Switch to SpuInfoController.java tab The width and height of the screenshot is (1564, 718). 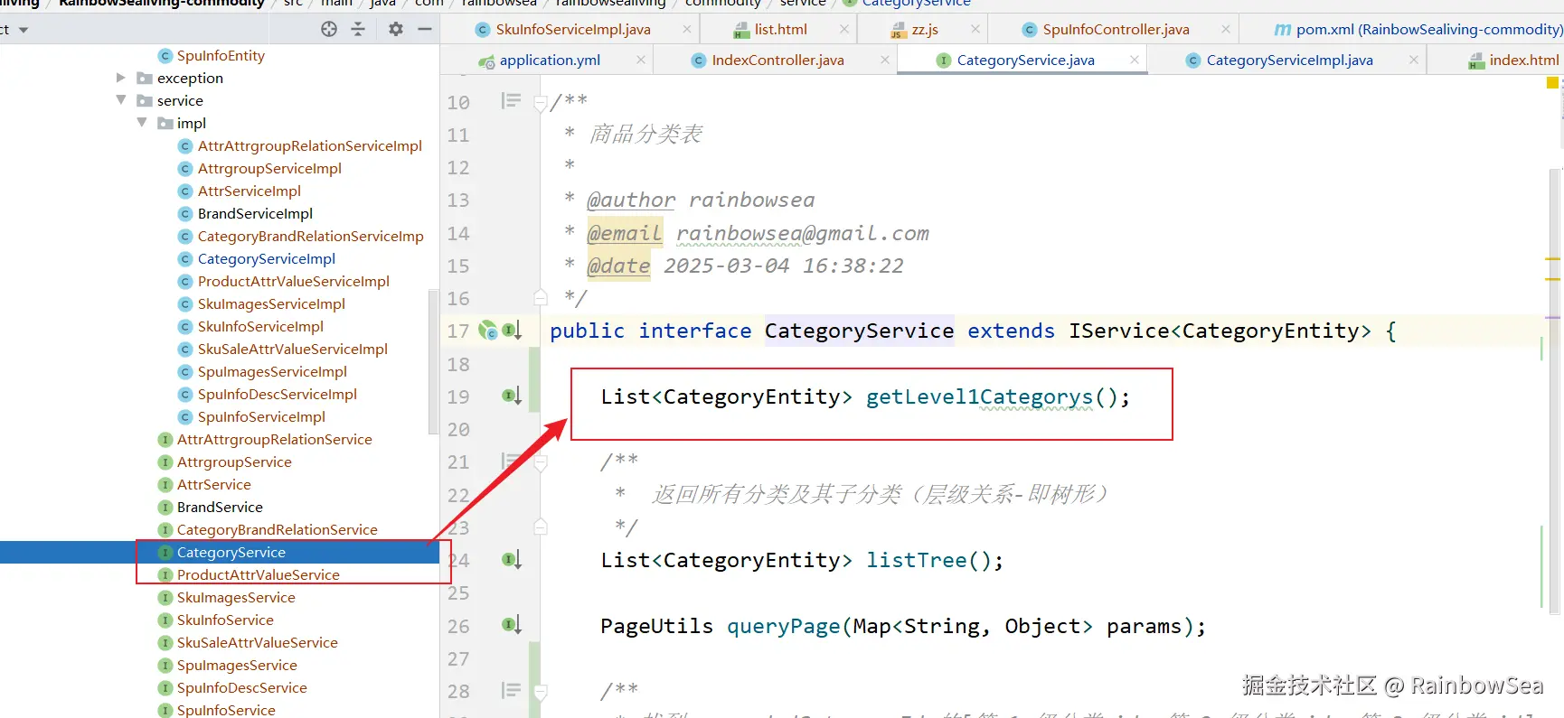click(1116, 29)
